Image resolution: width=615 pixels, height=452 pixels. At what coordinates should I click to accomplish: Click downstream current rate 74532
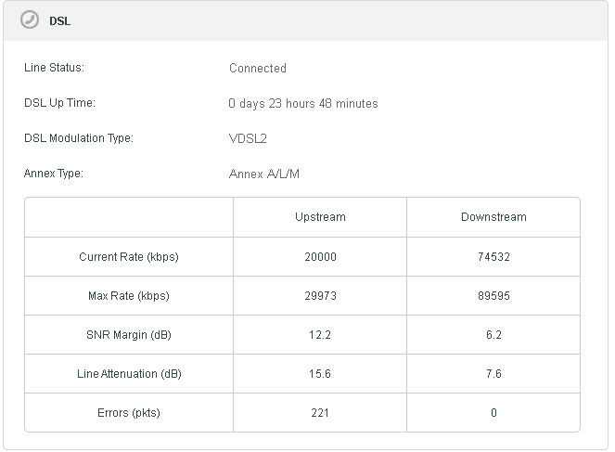pyautogui.click(x=493, y=257)
